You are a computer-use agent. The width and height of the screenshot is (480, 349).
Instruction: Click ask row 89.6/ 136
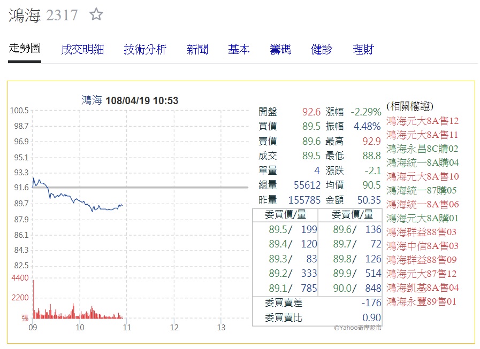pos(357,229)
